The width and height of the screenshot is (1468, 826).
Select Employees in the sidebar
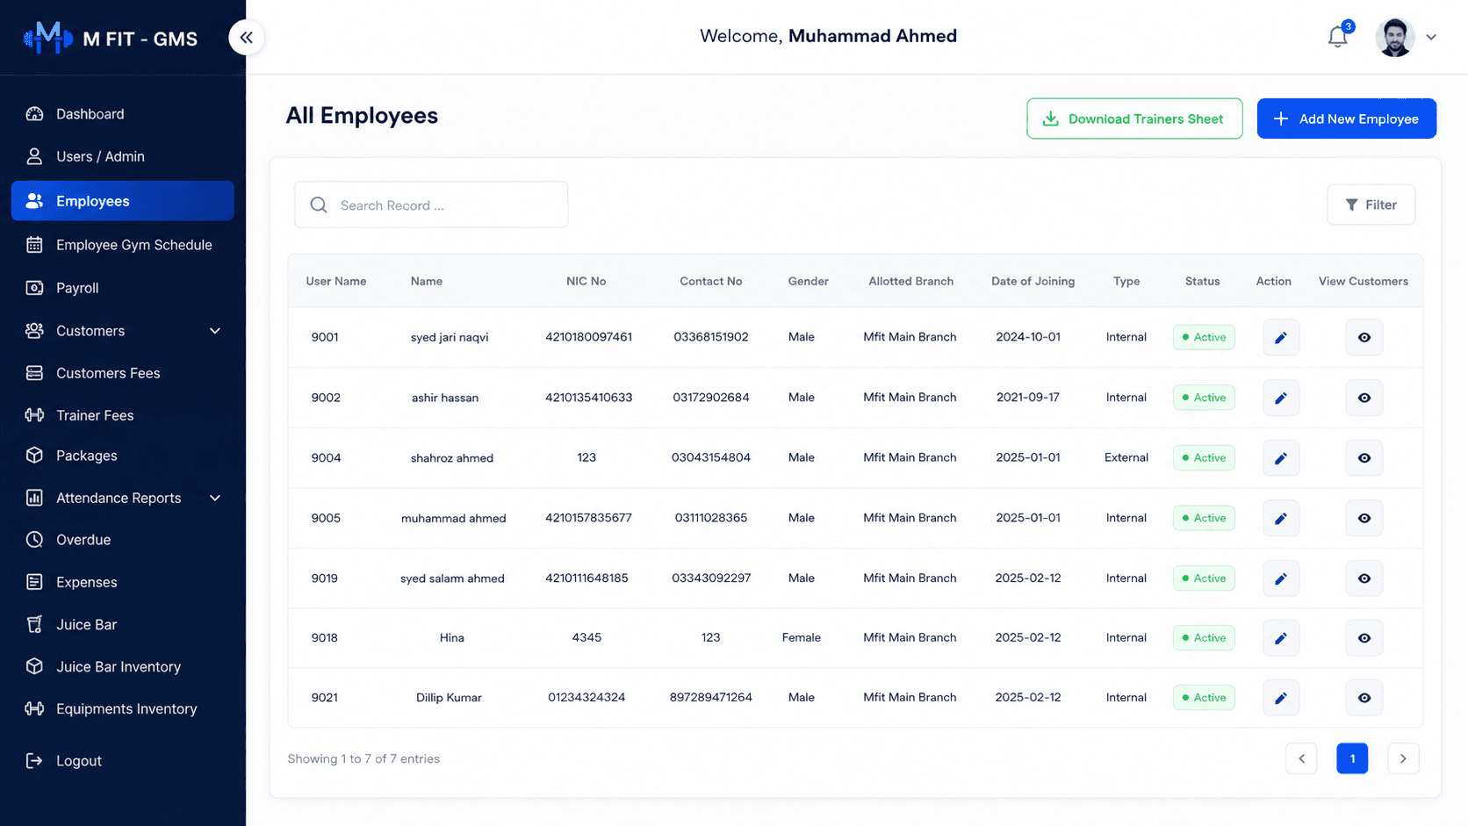(x=123, y=201)
